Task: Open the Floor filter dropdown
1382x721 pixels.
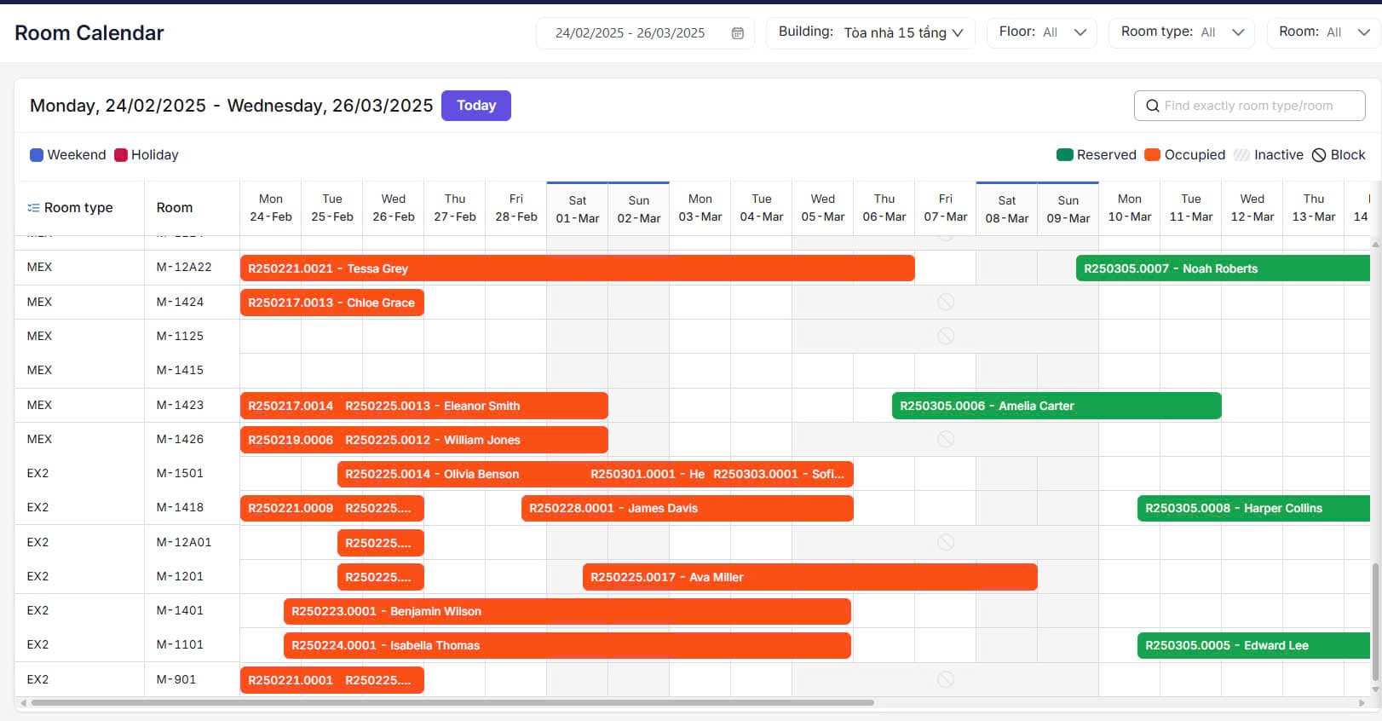Action: (x=1042, y=32)
